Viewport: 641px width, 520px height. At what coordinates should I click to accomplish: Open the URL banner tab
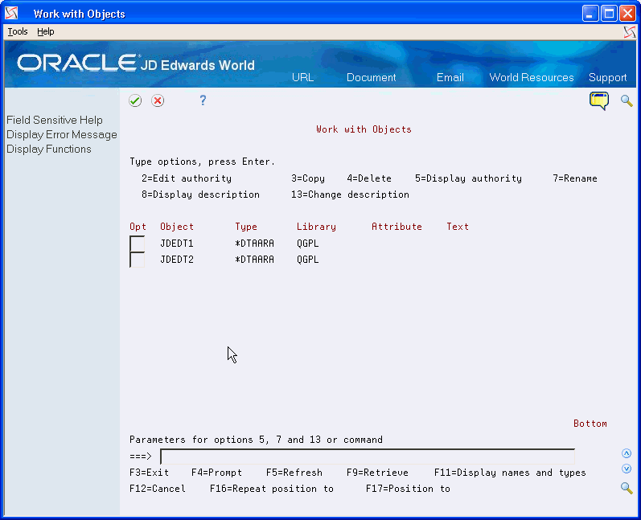coord(302,78)
